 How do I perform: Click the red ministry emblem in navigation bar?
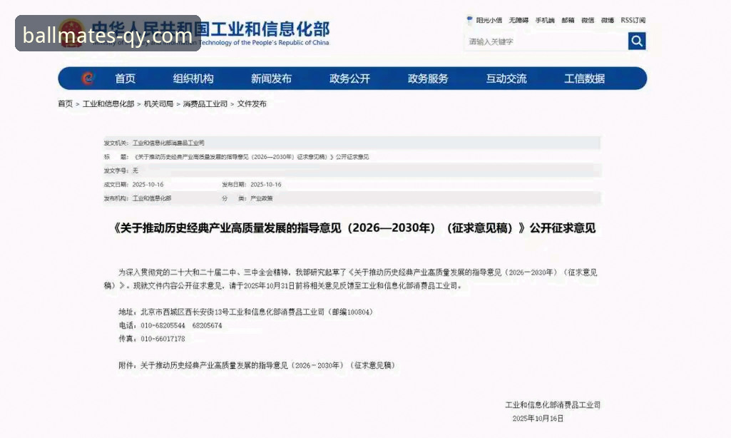[x=87, y=78]
